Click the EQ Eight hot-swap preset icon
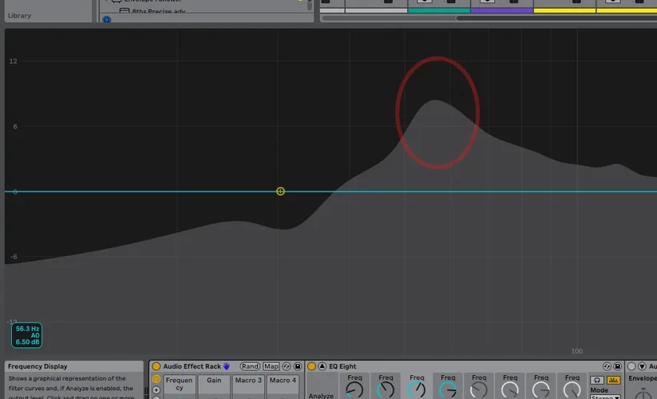Image resolution: width=657 pixels, height=399 pixels. tap(607, 366)
